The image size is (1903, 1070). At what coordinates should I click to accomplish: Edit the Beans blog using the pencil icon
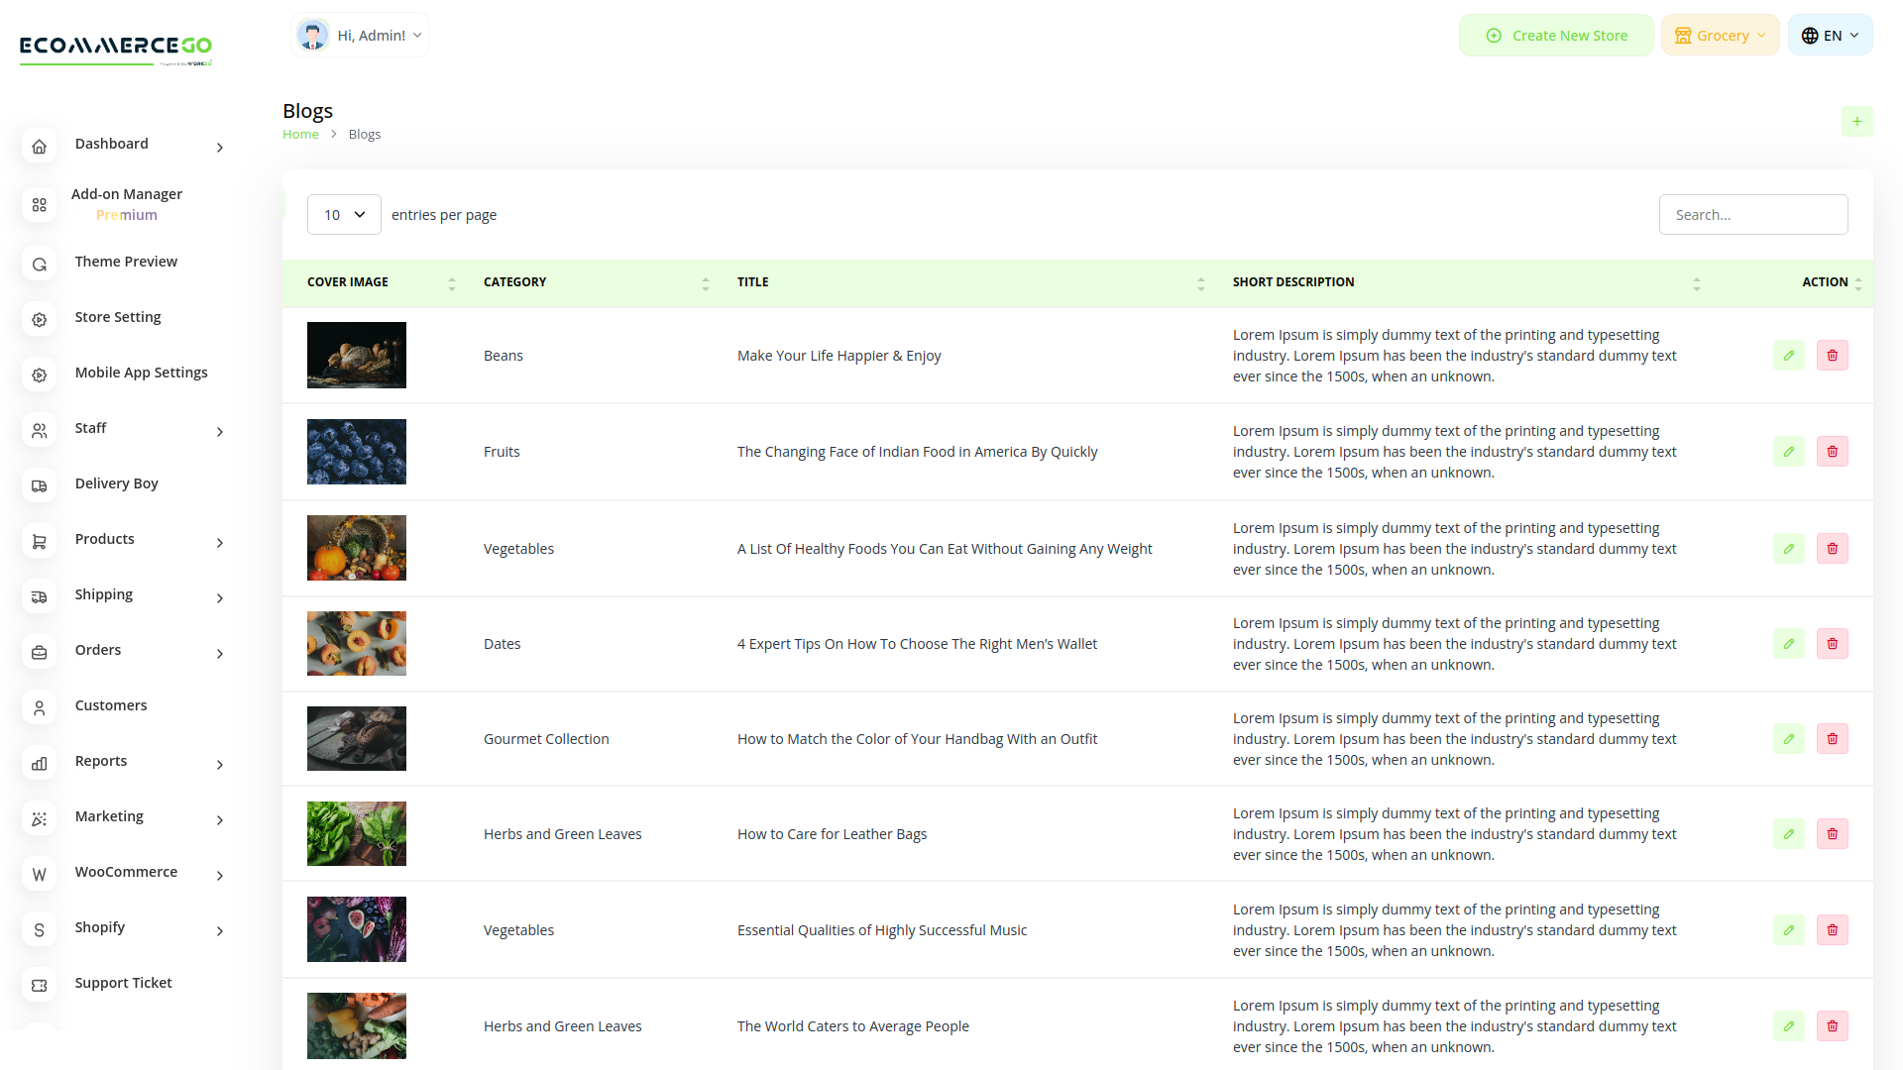coord(1788,355)
